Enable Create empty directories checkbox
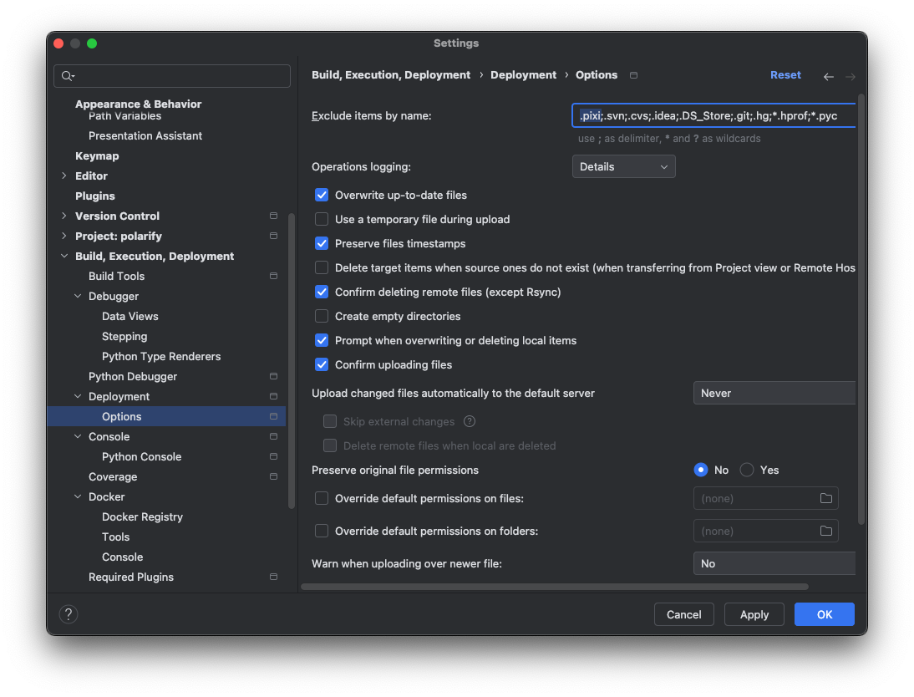This screenshot has height=697, width=914. pos(322,316)
